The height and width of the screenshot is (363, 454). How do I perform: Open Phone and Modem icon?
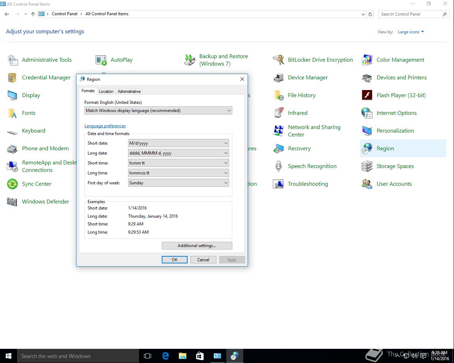pyautogui.click(x=12, y=149)
